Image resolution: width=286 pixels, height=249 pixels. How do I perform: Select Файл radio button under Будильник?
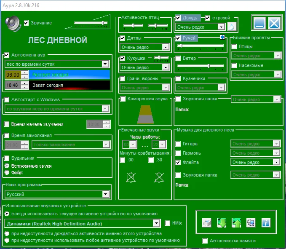(7, 173)
